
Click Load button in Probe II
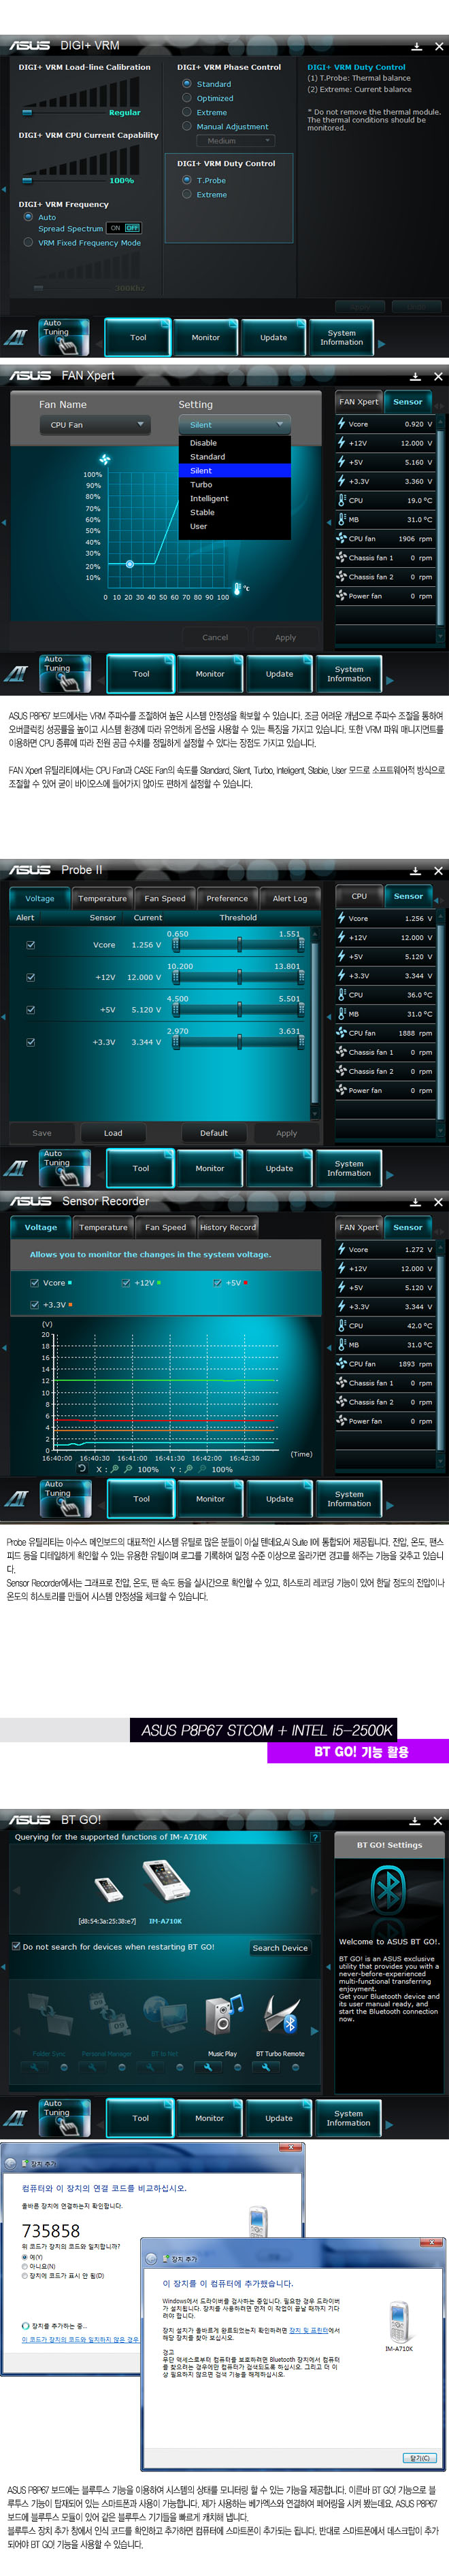click(113, 1133)
